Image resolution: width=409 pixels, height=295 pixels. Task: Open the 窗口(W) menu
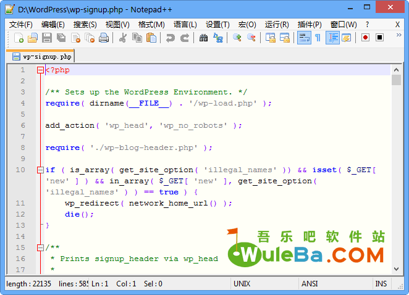coord(344,25)
